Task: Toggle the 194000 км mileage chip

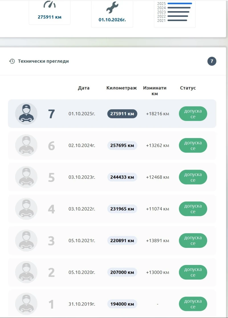Action: [x=122, y=304]
